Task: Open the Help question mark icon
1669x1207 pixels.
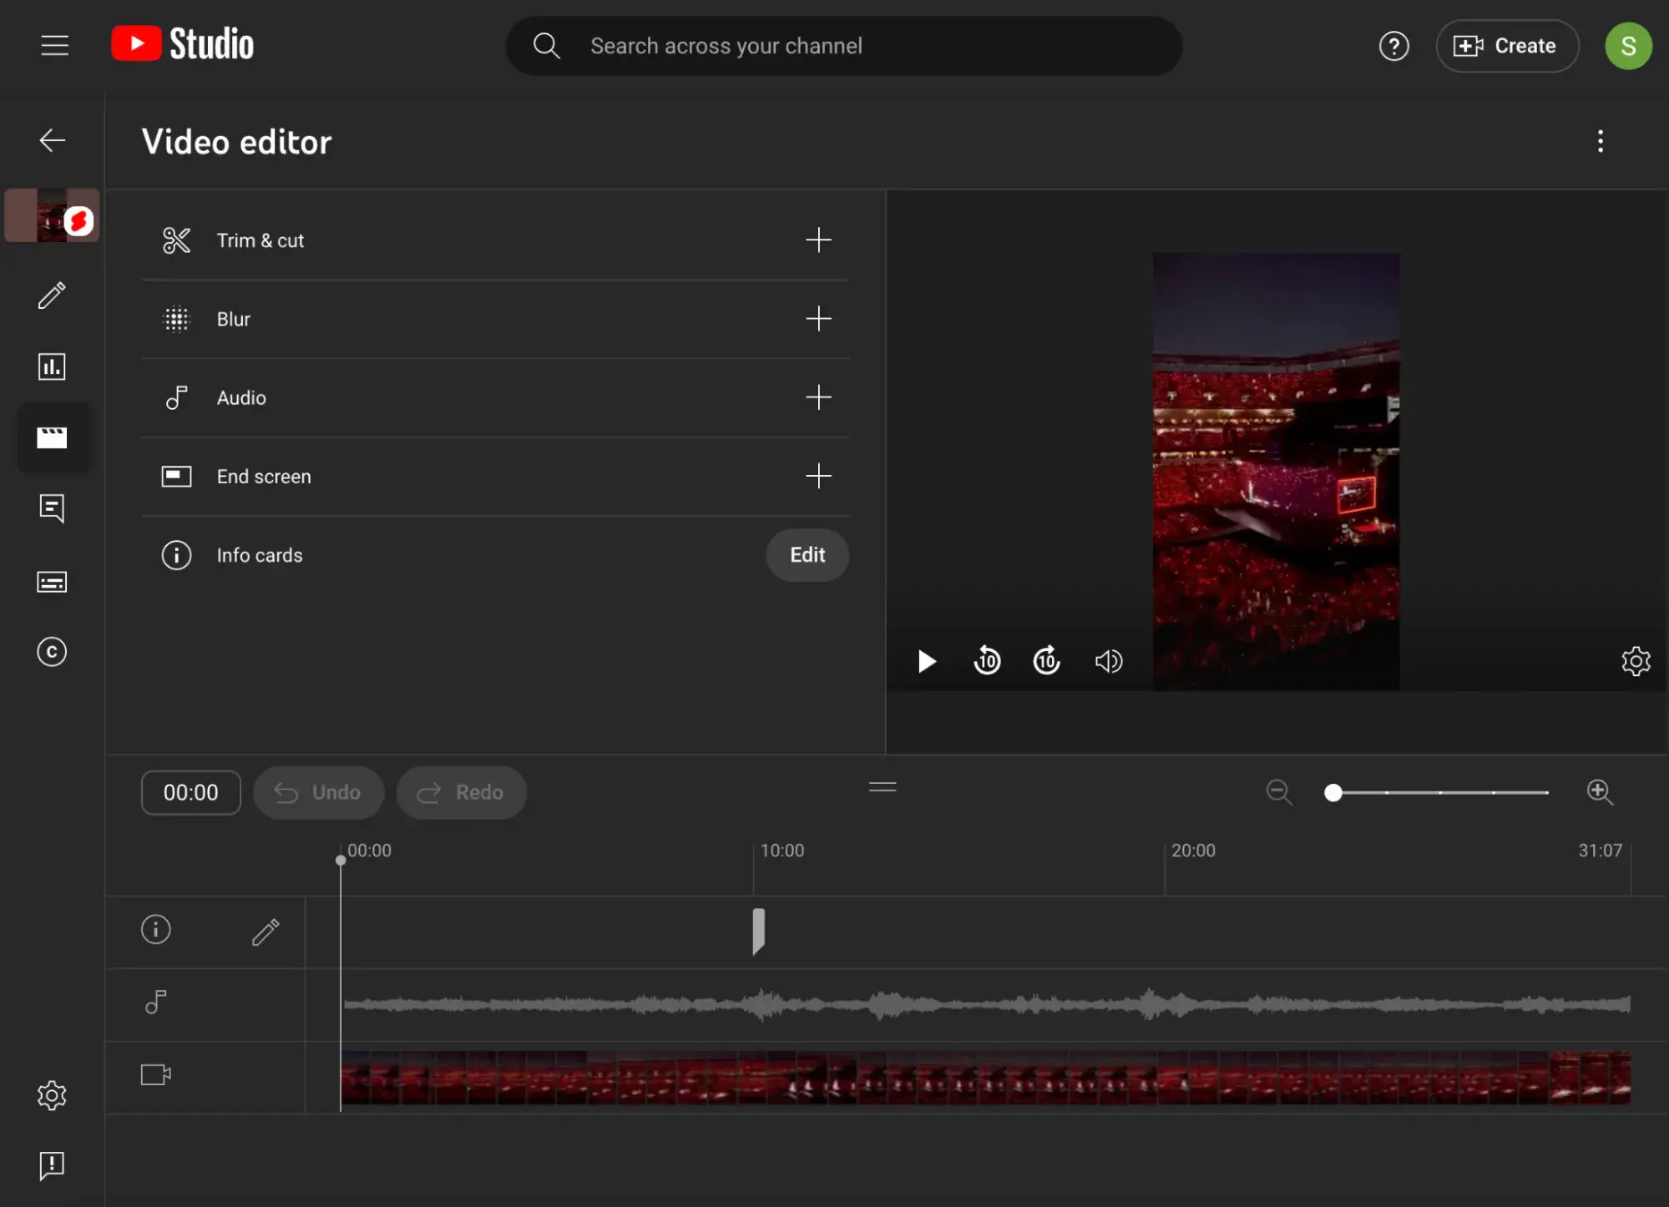Action: pos(1393,46)
